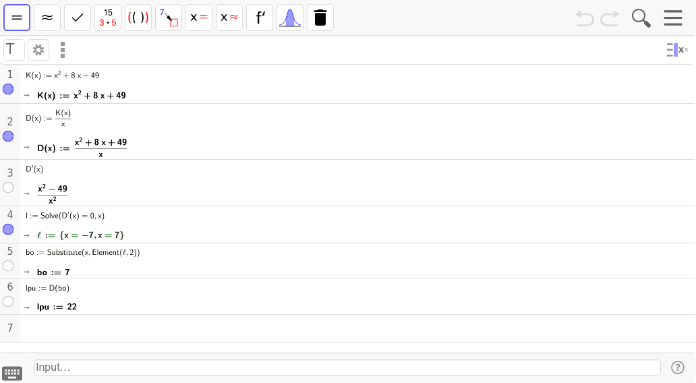Select the Substitute tool

169,18
